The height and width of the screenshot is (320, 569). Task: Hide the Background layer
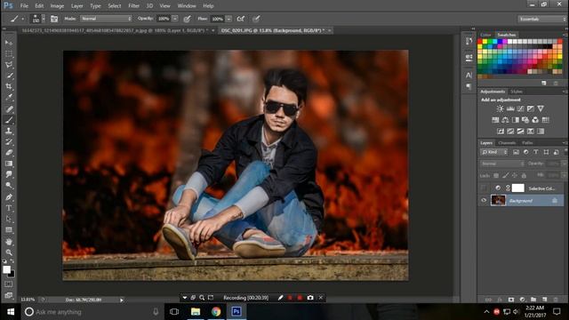[484, 200]
